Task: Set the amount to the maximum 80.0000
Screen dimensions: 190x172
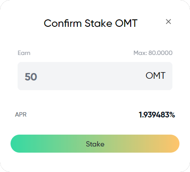Action: 153,53
